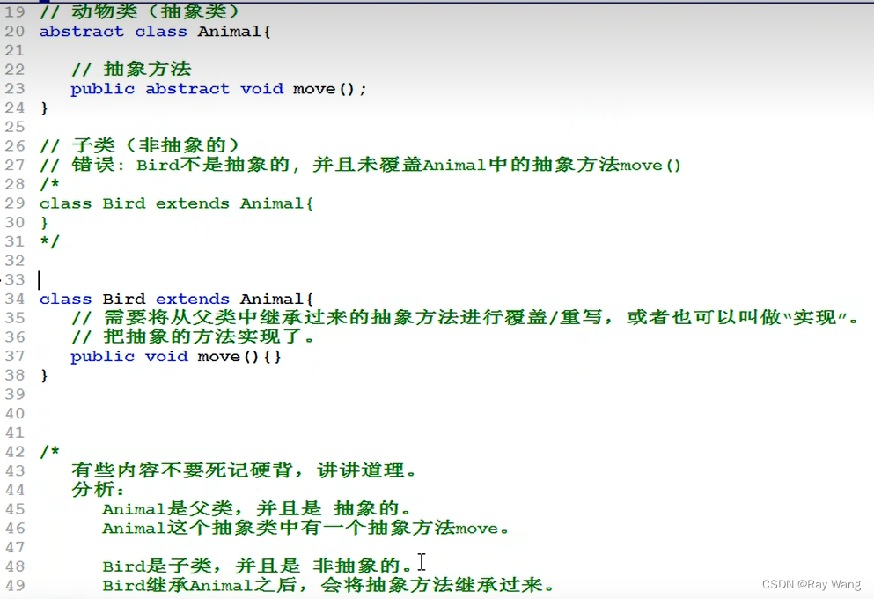The height and width of the screenshot is (599, 874).
Task: Click the comment '// 把抽象的方法实现了。'
Action: 193,336
